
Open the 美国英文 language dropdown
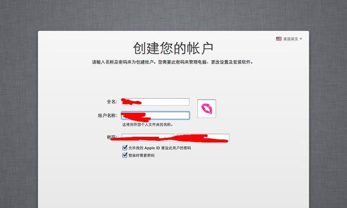tap(289, 39)
